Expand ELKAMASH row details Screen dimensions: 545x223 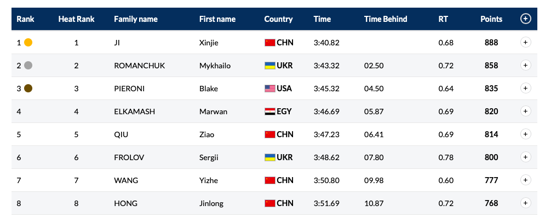(525, 111)
